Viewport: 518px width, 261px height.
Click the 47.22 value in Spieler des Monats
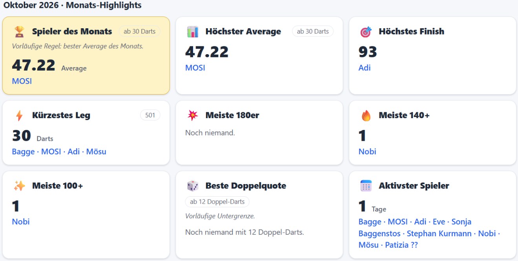tap(34, 65)
